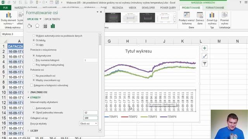Open Size & Properties icon in format pane
The width and height of the screenshot is (248, 139).
click(45, 26)
